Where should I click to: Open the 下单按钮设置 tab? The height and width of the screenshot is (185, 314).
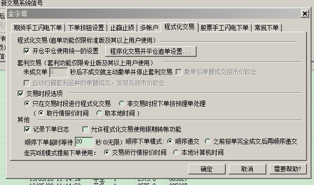tap(86, 28)
